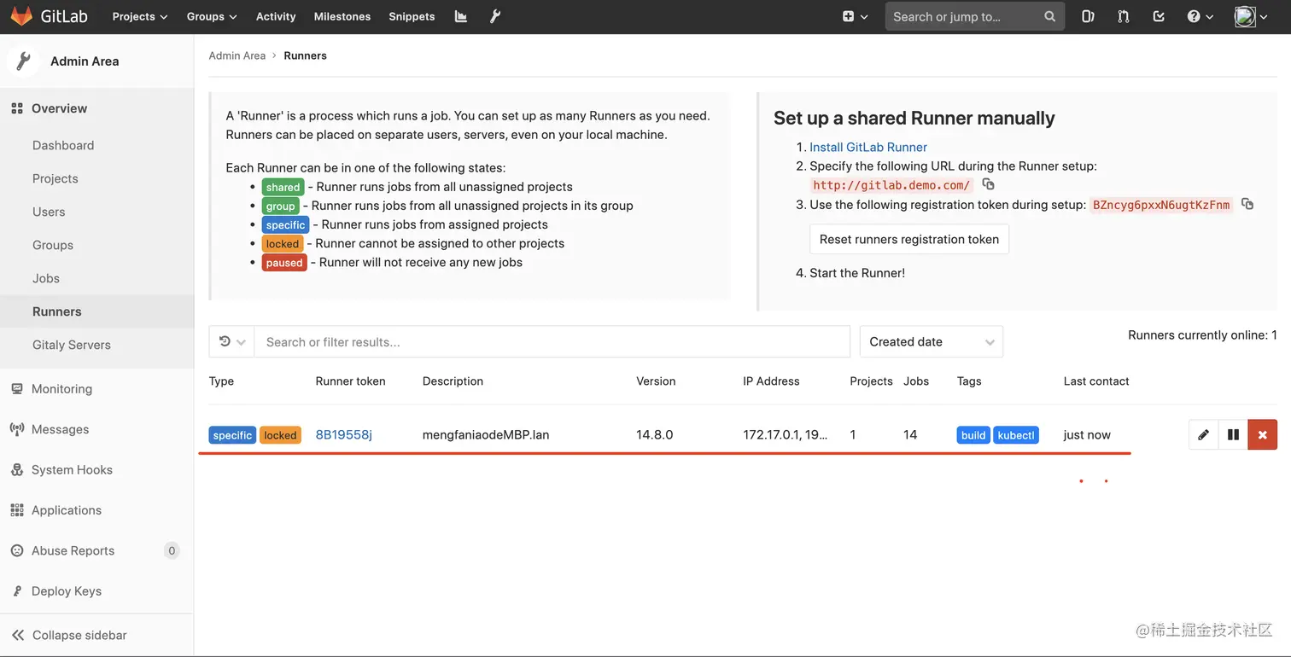Open the Merge requests icon in navbar
Screen dimensions: 1291x657
coord(1123,16)
